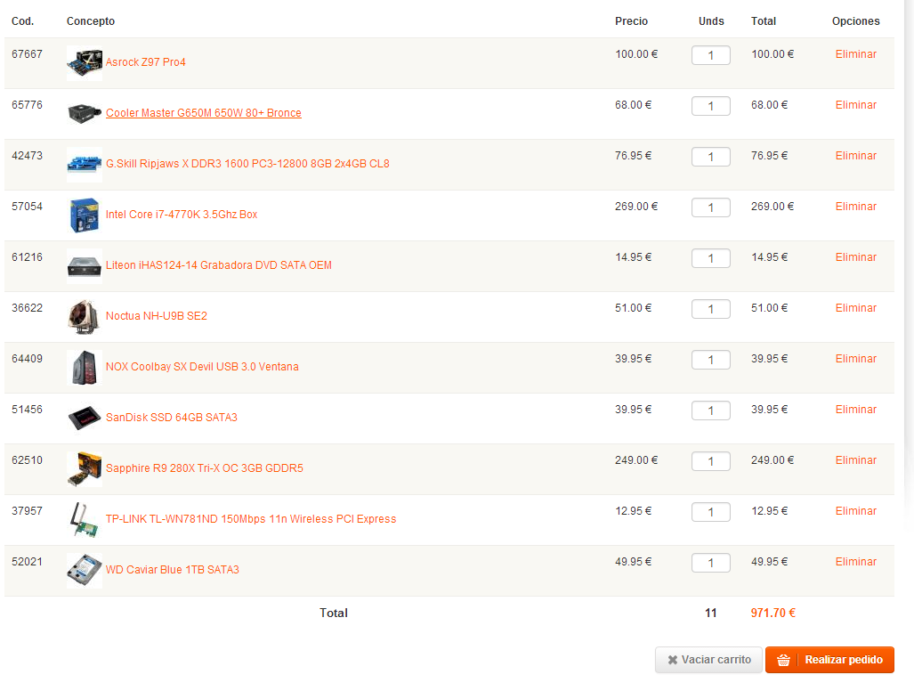
Task: Remove G.Skill Ripjaws X with Eliminar
Action: point(856,156)
